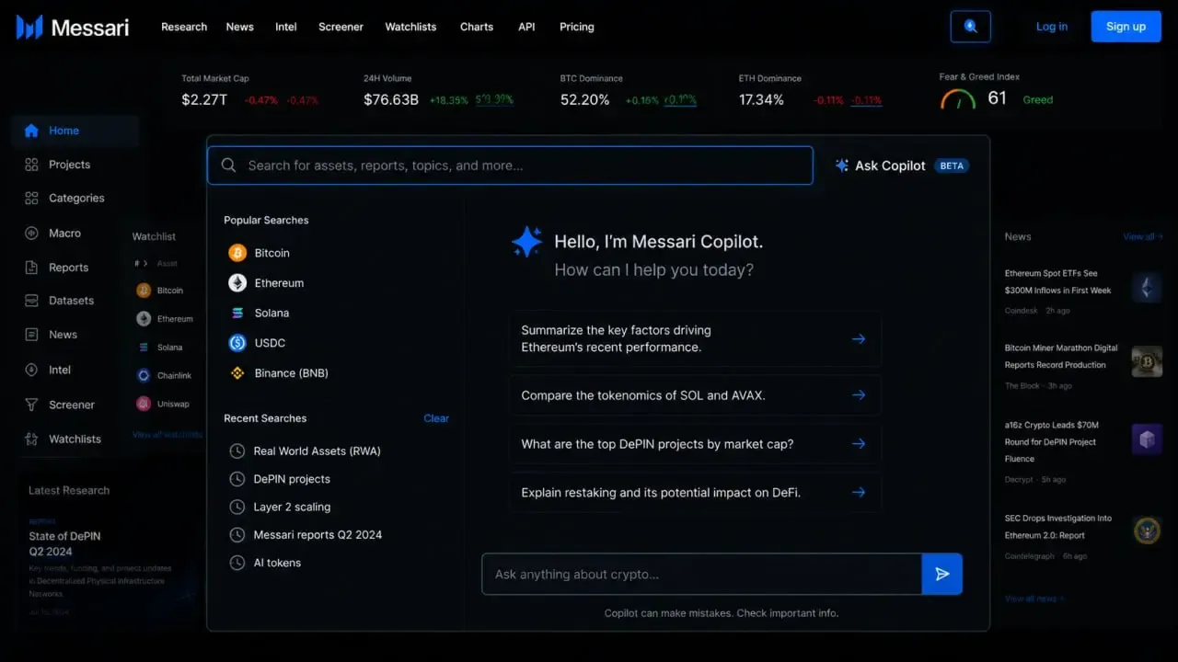This screenshot has height=662, width=1178.
Task: Click the Total Market Cap $2.27T value
Action: point(204,99)
